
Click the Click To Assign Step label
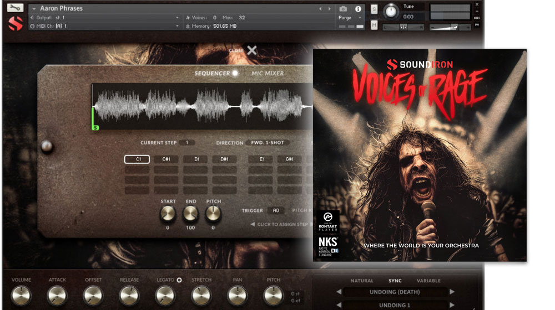(282, 224)
